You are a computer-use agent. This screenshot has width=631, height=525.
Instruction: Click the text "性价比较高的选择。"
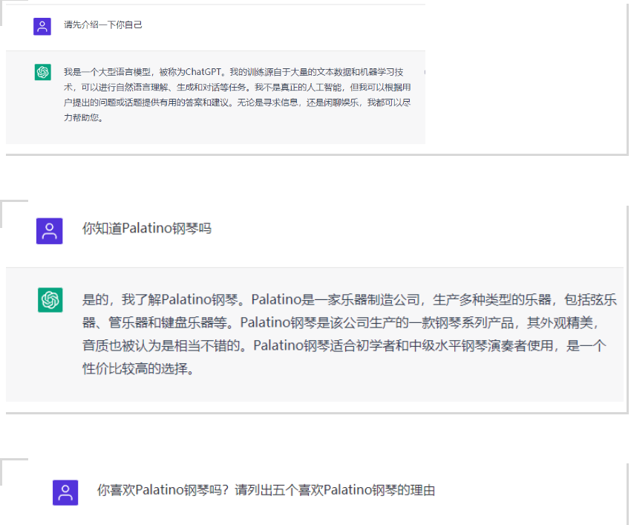click(x=138, y=369)
